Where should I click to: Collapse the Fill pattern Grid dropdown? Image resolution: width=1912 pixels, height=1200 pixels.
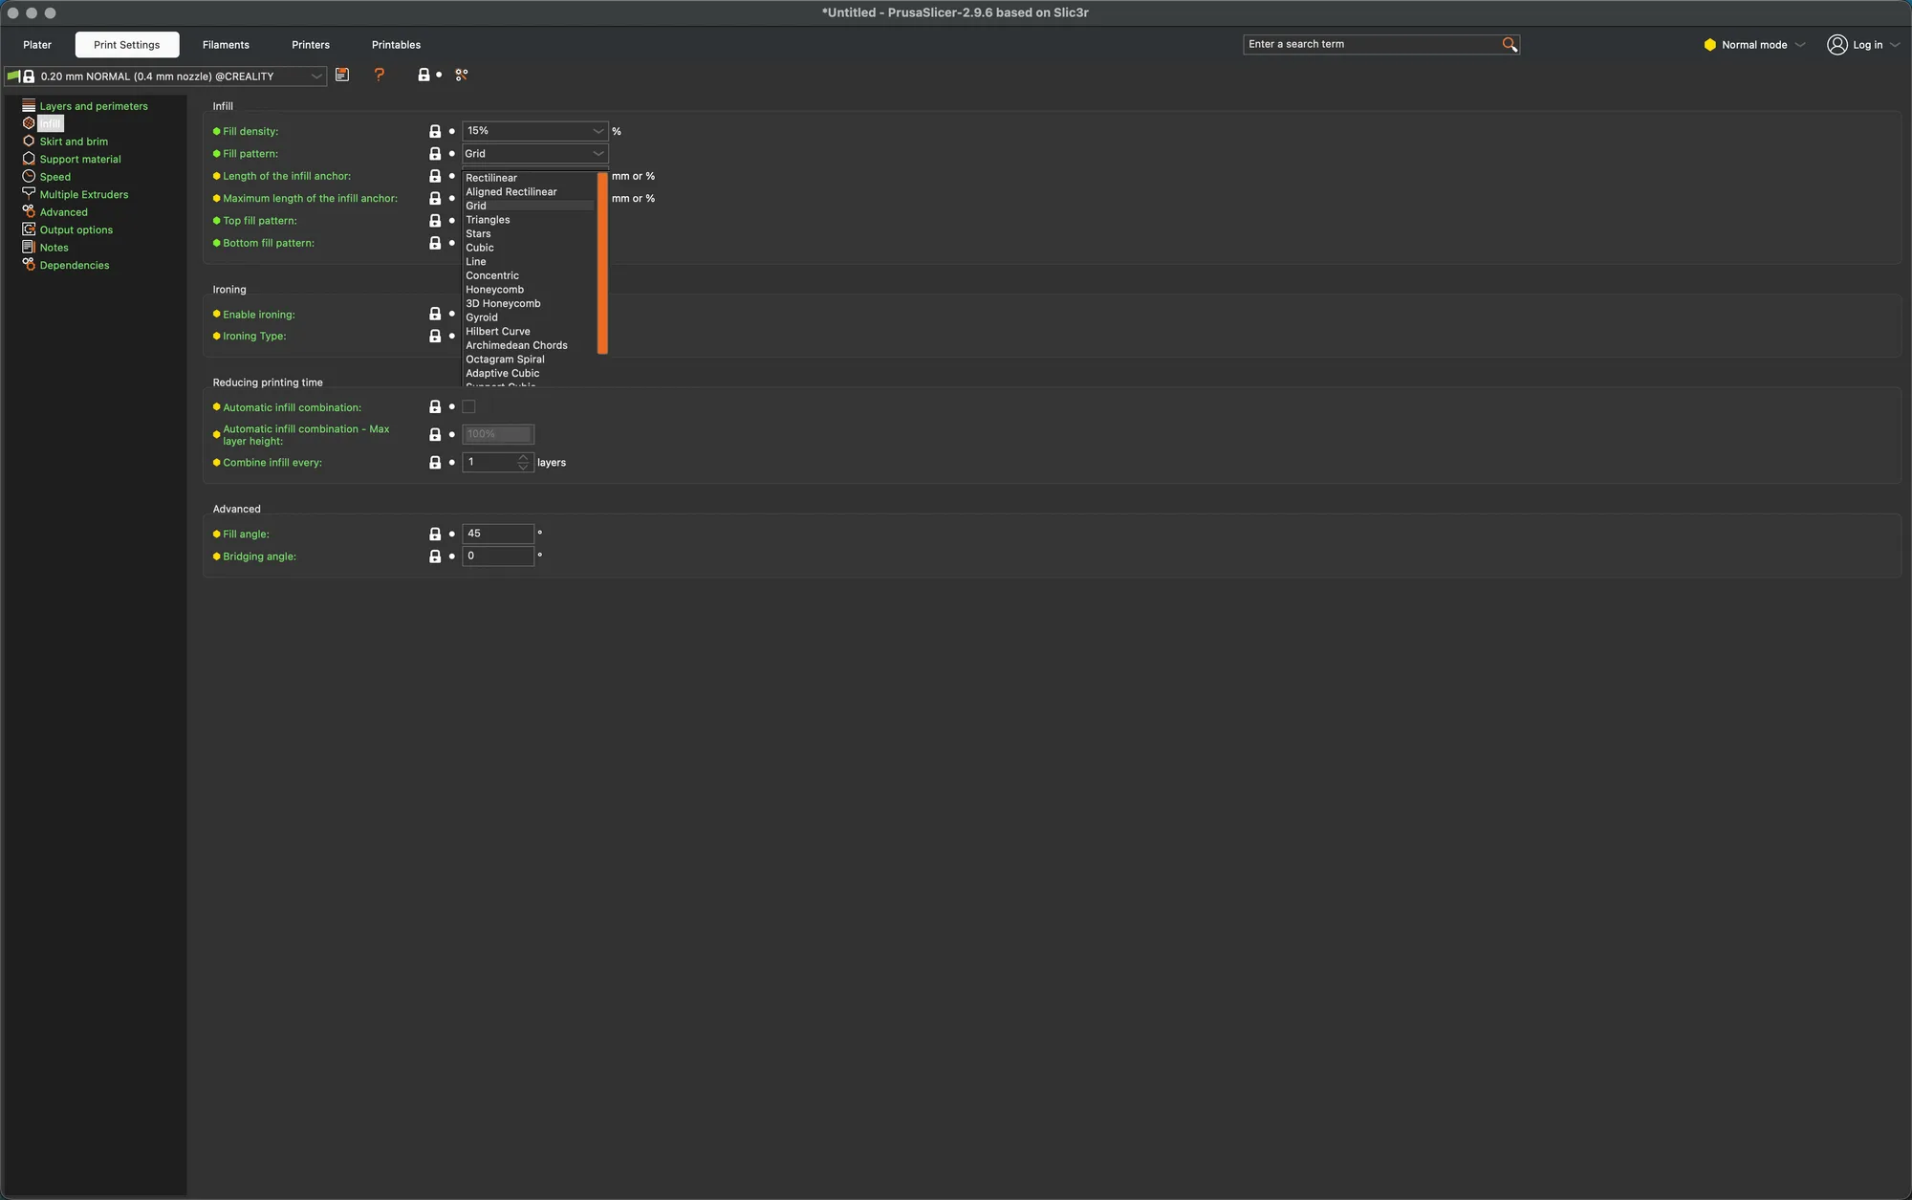click(535, 154)
